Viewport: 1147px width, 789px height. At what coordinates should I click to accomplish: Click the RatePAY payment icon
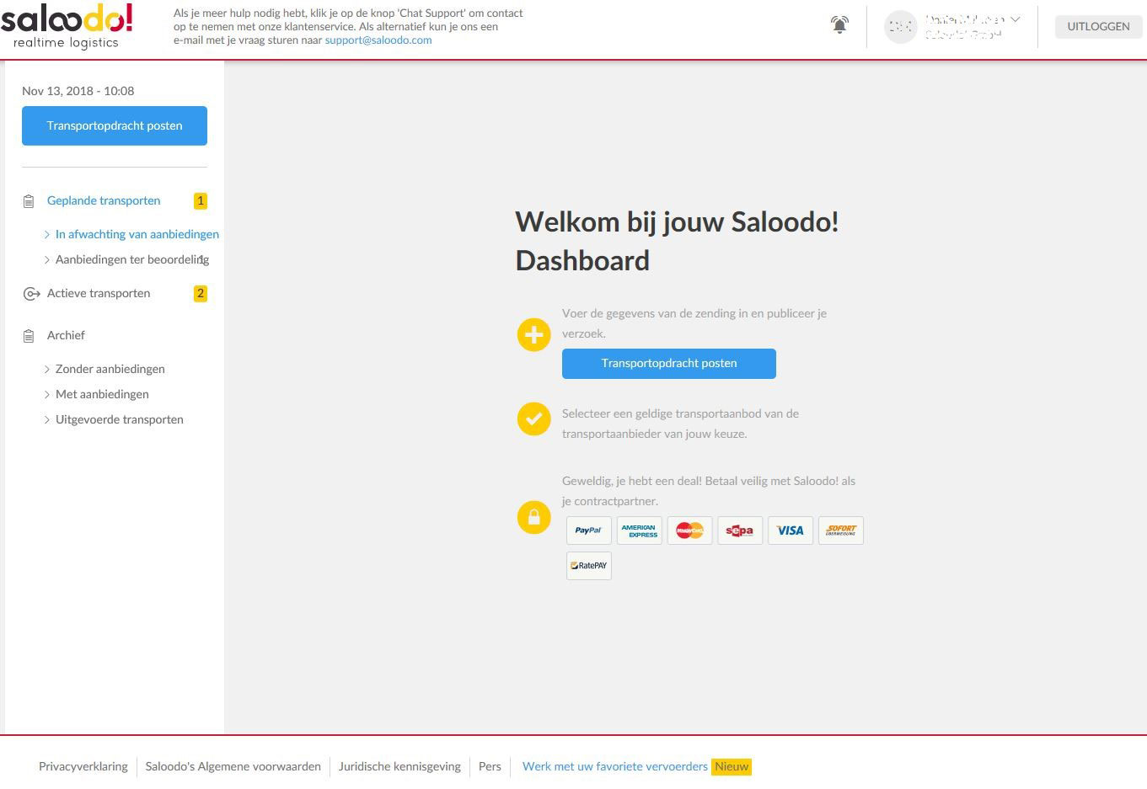(x=588, y=566)
